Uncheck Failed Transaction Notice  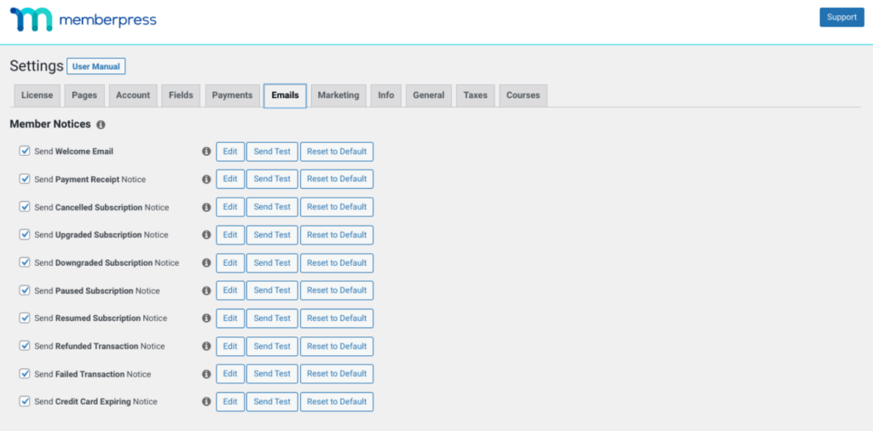click(25, 373)
